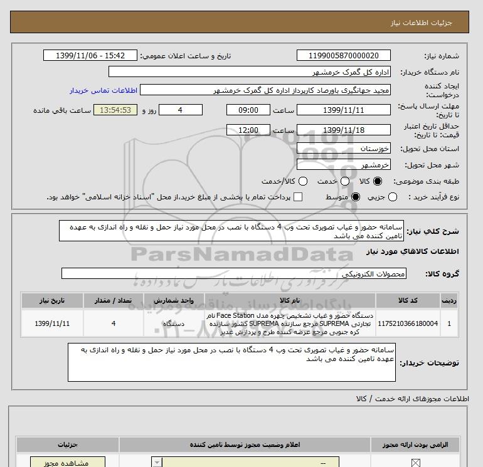Click the تعداد / مقدار column header
Screen dimensions: 483x467
click(114, 300)
